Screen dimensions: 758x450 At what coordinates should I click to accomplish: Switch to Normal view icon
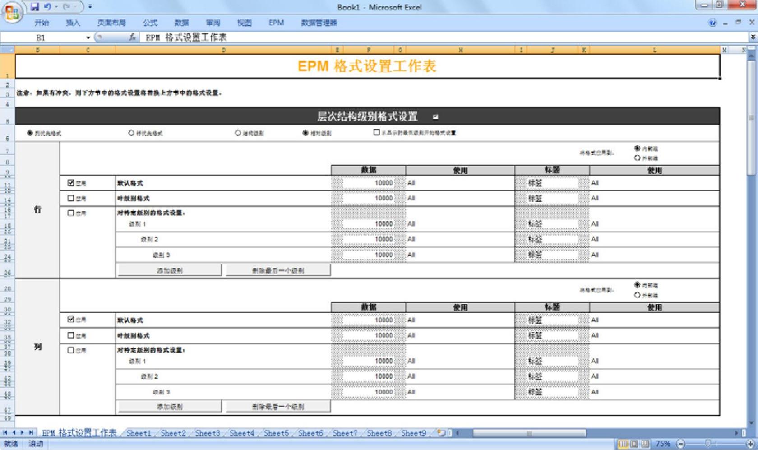click(x=623, y=444)
